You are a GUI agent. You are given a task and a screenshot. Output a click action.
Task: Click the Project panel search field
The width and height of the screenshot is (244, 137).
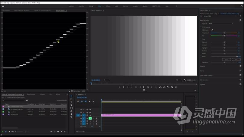pos(13,101)
